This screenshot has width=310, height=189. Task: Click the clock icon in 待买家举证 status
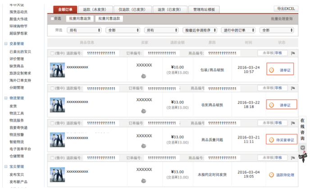point(271,140)
